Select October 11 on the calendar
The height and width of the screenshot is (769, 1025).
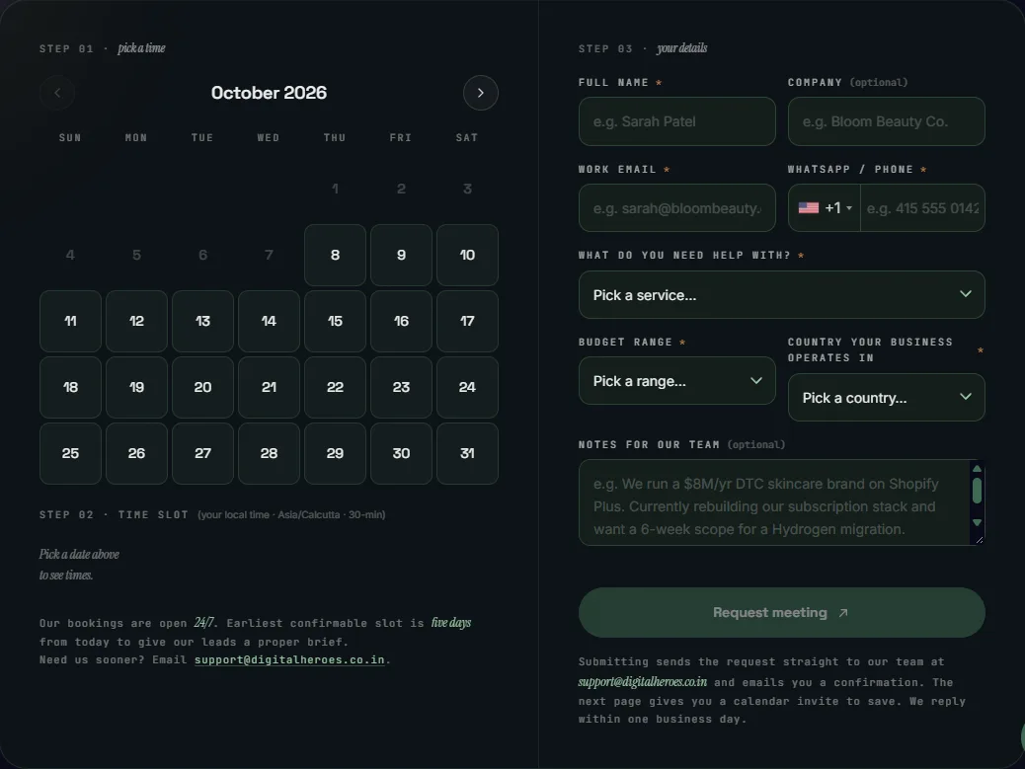[70, 321]
